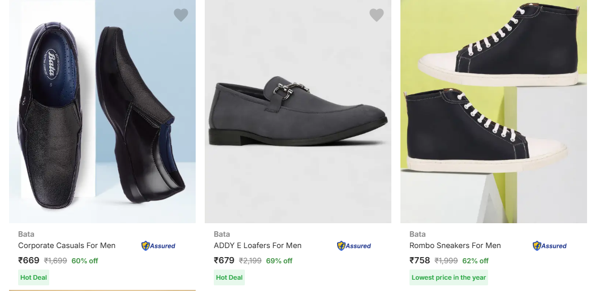Image resolution: width=591 pixels, height=291 pixels.
Task: Click the ₹669 price
Action: (x=29, y=260)
